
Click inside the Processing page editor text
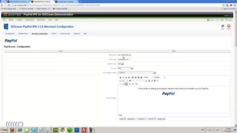174,89
